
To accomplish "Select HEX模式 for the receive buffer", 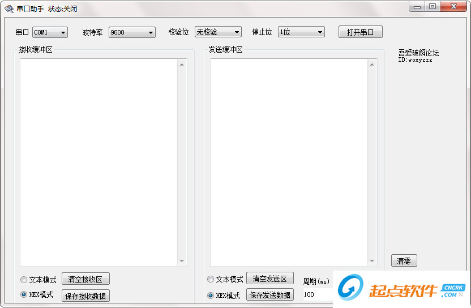I will point(37,294).
